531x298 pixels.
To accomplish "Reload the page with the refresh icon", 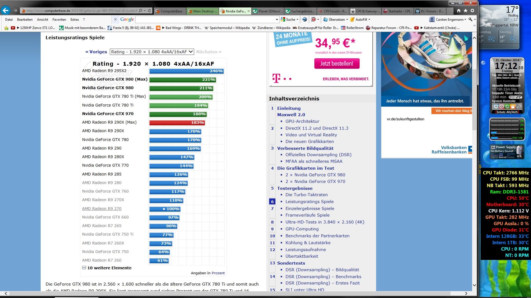I will tap(149, 11).
